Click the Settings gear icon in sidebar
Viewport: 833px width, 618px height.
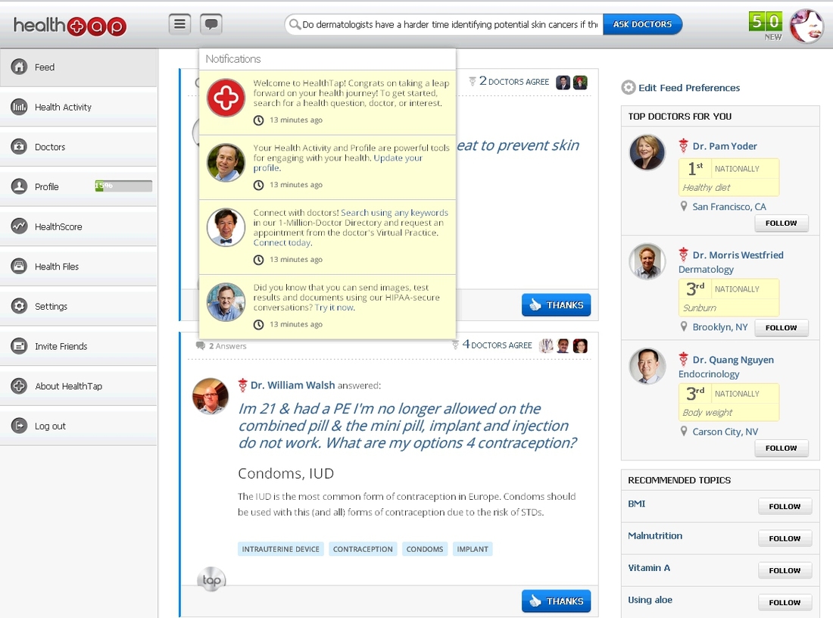tap(19, 306)
